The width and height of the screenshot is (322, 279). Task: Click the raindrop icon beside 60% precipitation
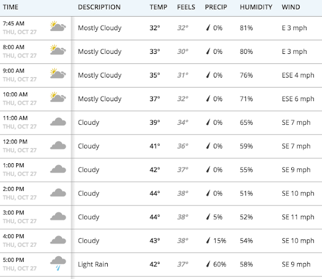[x=208, y=264]
